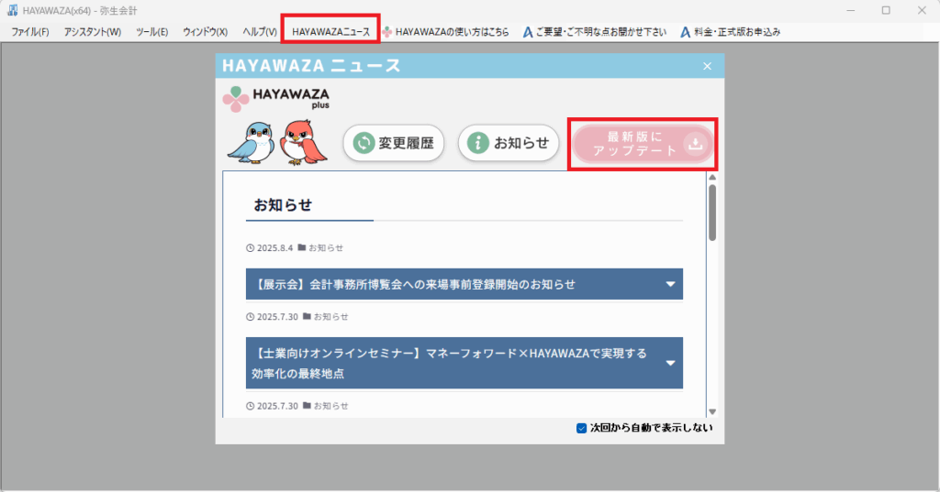Expand the マネーフォワード×HAYAWAZA seminar news arrow
The image size is (940, 492).
tap(670, 364)
